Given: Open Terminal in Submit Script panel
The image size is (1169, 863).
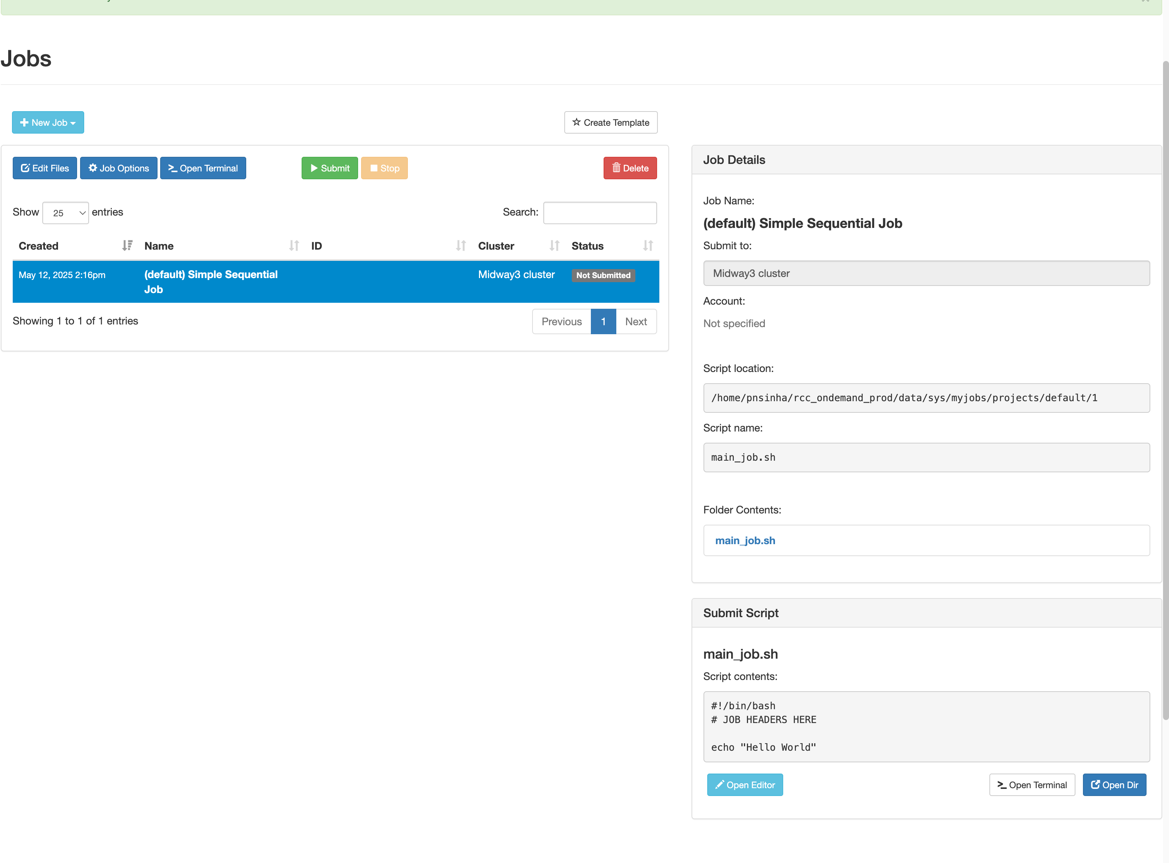Looking at the screenshot, I should [x=1032, y=785].
